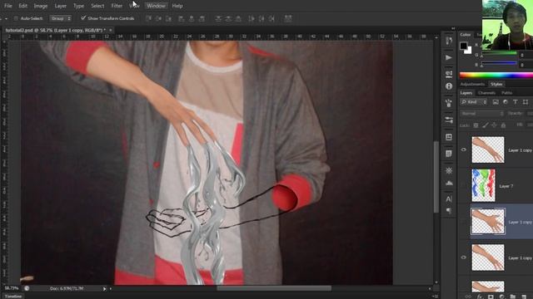Open the status bar info arrow
Screen dimensions: 533x299
pyautogui.click(x=104, y=288)
